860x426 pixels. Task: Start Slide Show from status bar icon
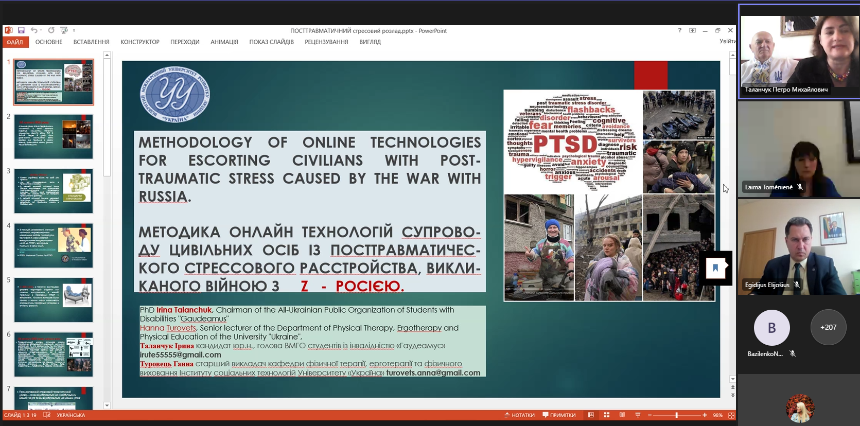[x=638, y=415]
